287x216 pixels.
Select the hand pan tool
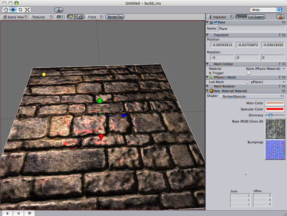coord(6,9)
